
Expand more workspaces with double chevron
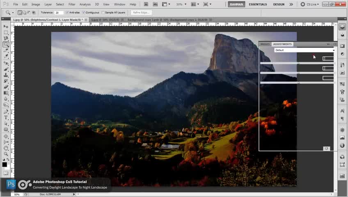[291, 4]
